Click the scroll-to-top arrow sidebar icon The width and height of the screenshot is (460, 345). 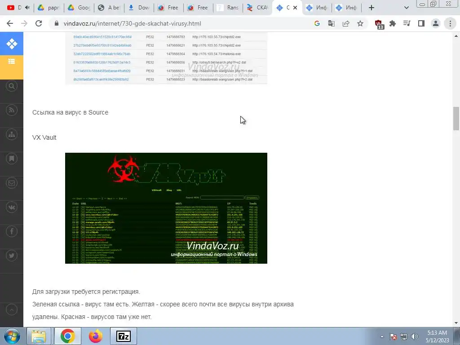(x=12, y=310)
